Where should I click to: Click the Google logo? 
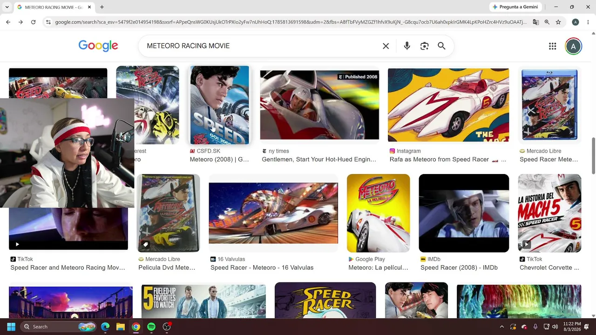click(x=98, y=46)
